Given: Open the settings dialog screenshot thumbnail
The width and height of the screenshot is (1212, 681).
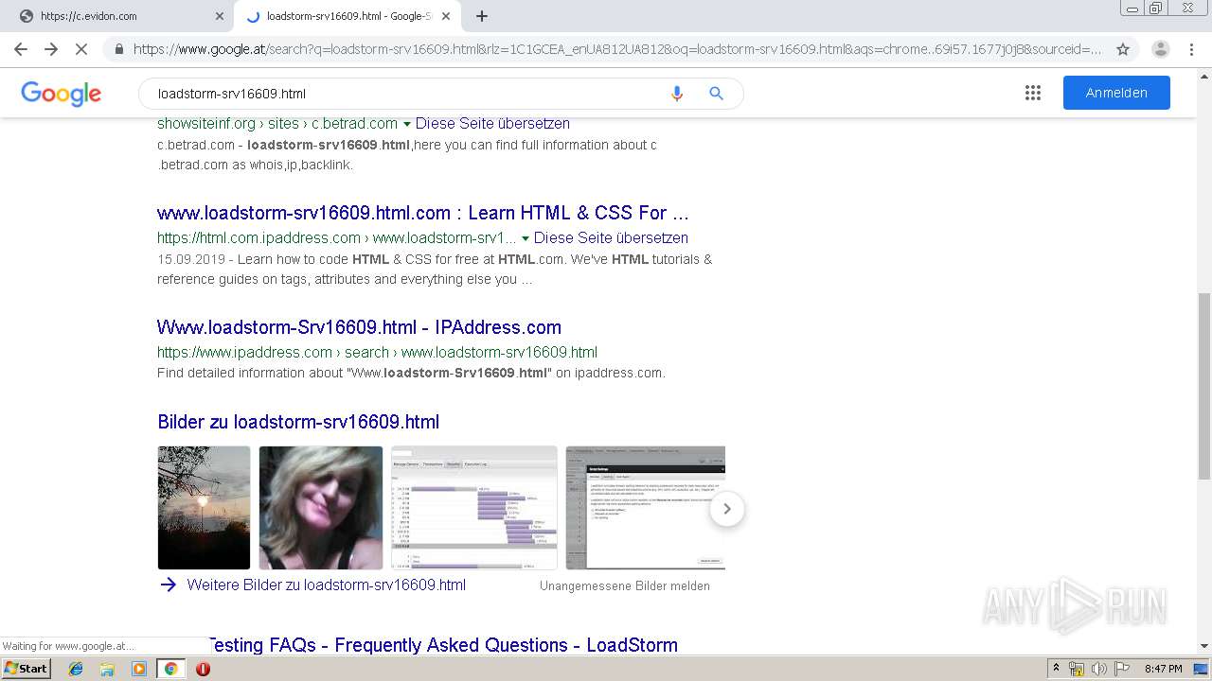Looking at the screenshot, I should click(x=645, y=508).
